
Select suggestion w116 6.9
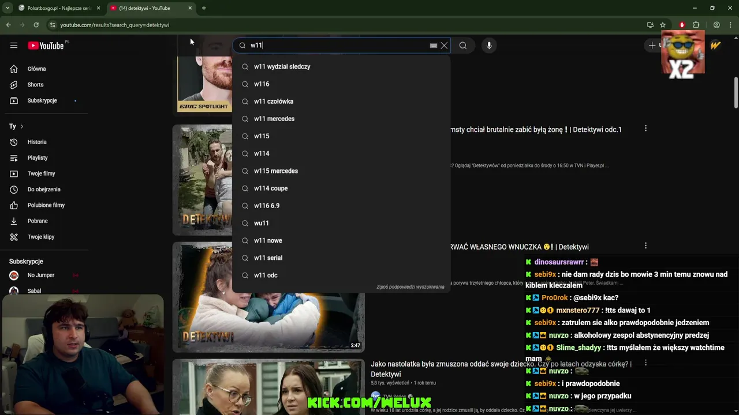click(341, 206)
